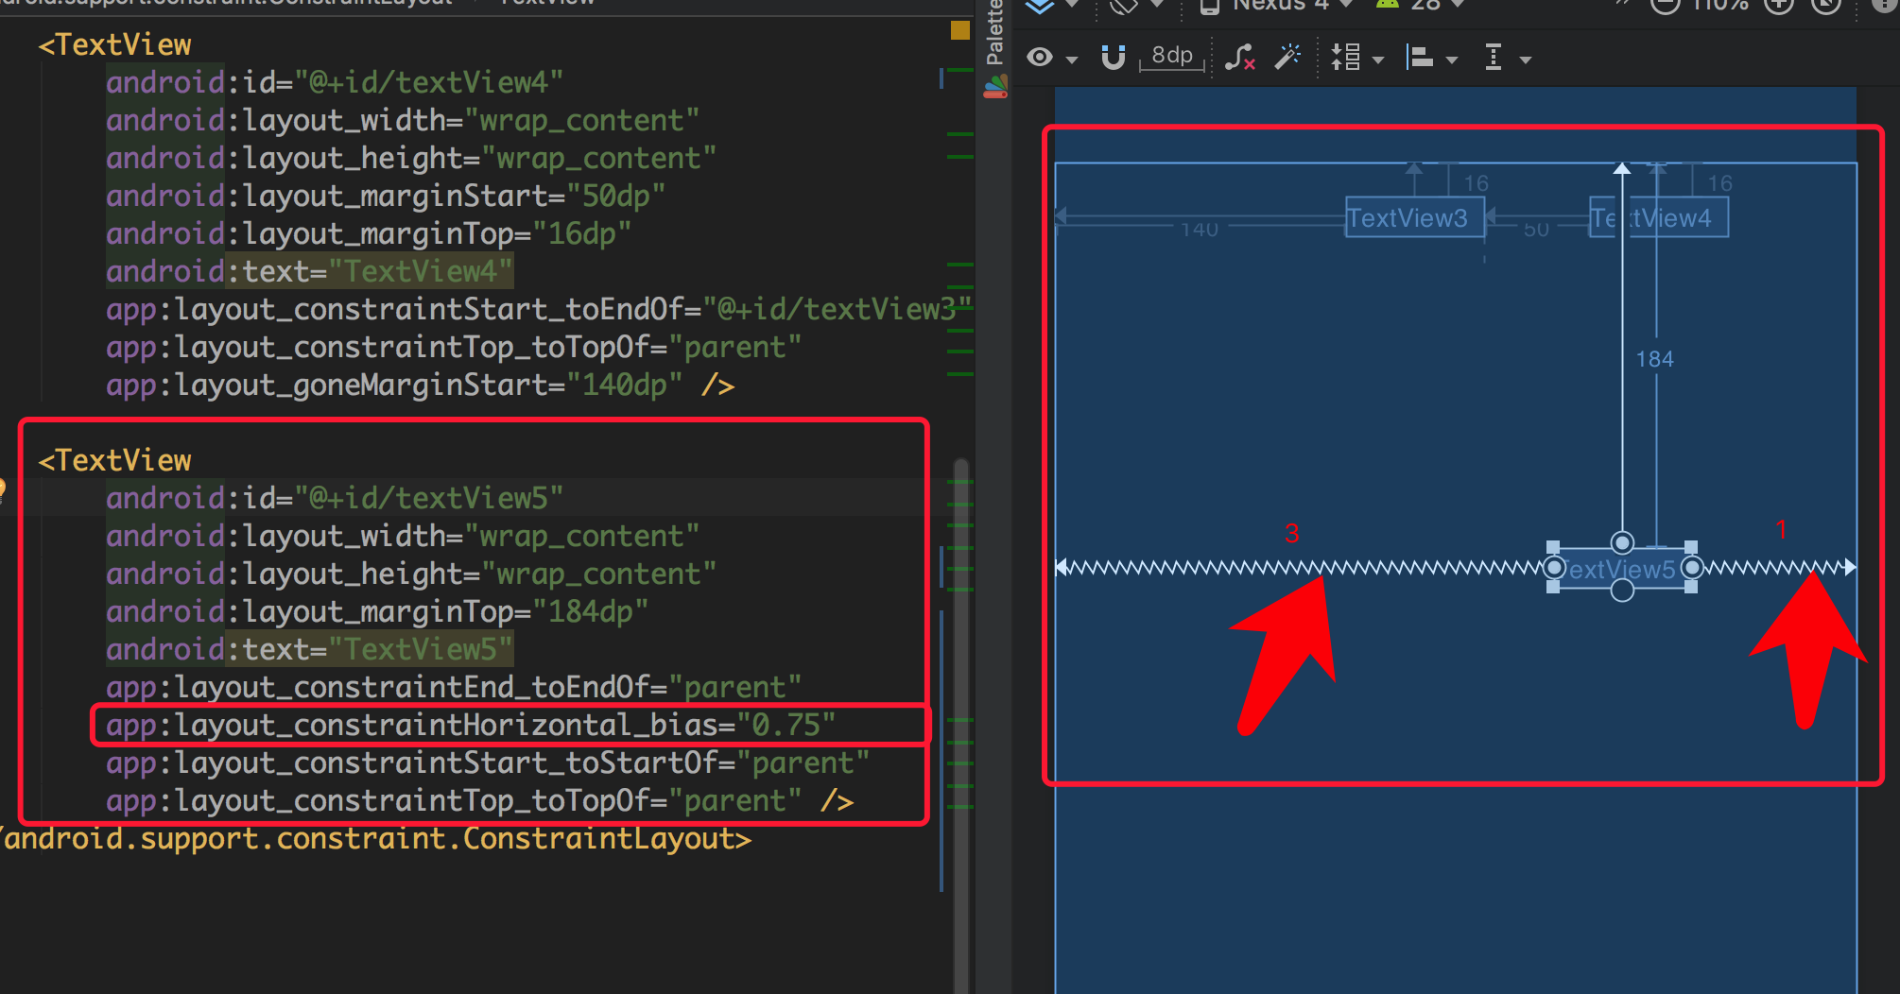Click the layout_constraintEnd_toEndOf="parent" line
This screenshot has width=1900, height=994.
(x=454, y=687)
